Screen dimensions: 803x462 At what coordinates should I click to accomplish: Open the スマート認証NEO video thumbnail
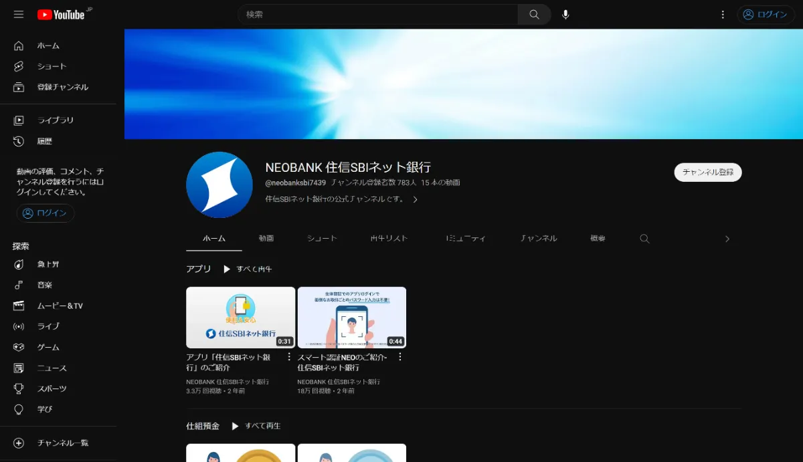(x=351, y=317)
